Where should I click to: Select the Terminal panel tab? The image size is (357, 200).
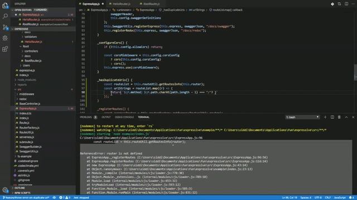click(x=143, y=117)
